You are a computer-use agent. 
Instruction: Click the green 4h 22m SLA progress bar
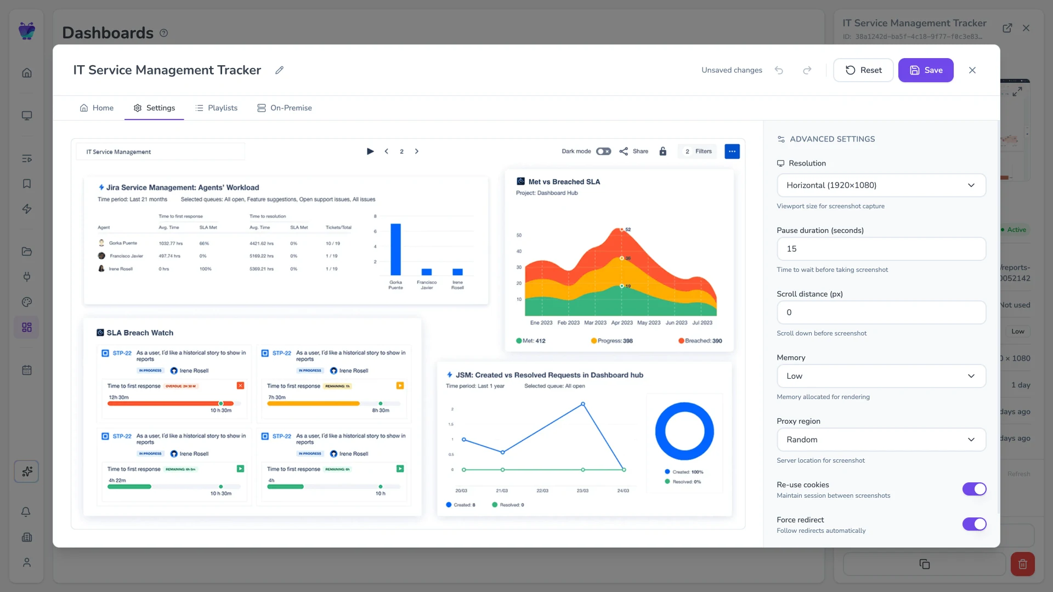[x=129, y=487]
